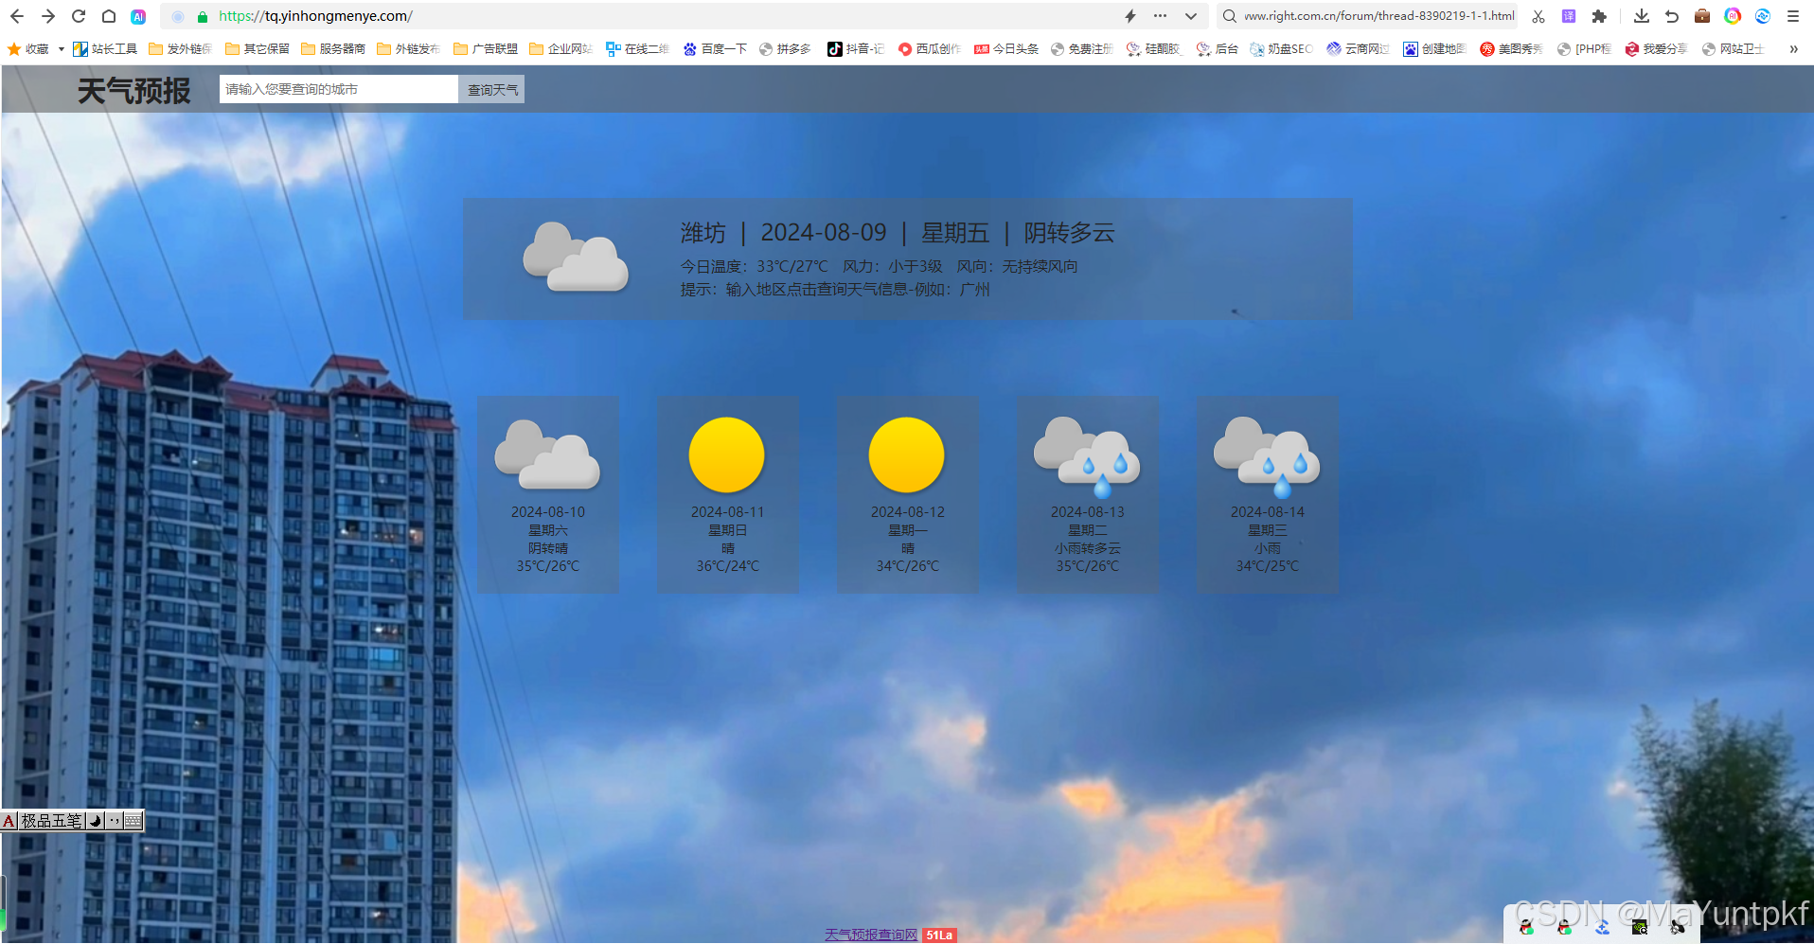Open the 外链发布 bookmark folder
1814x944 pixels.
[x=408, y=49]
